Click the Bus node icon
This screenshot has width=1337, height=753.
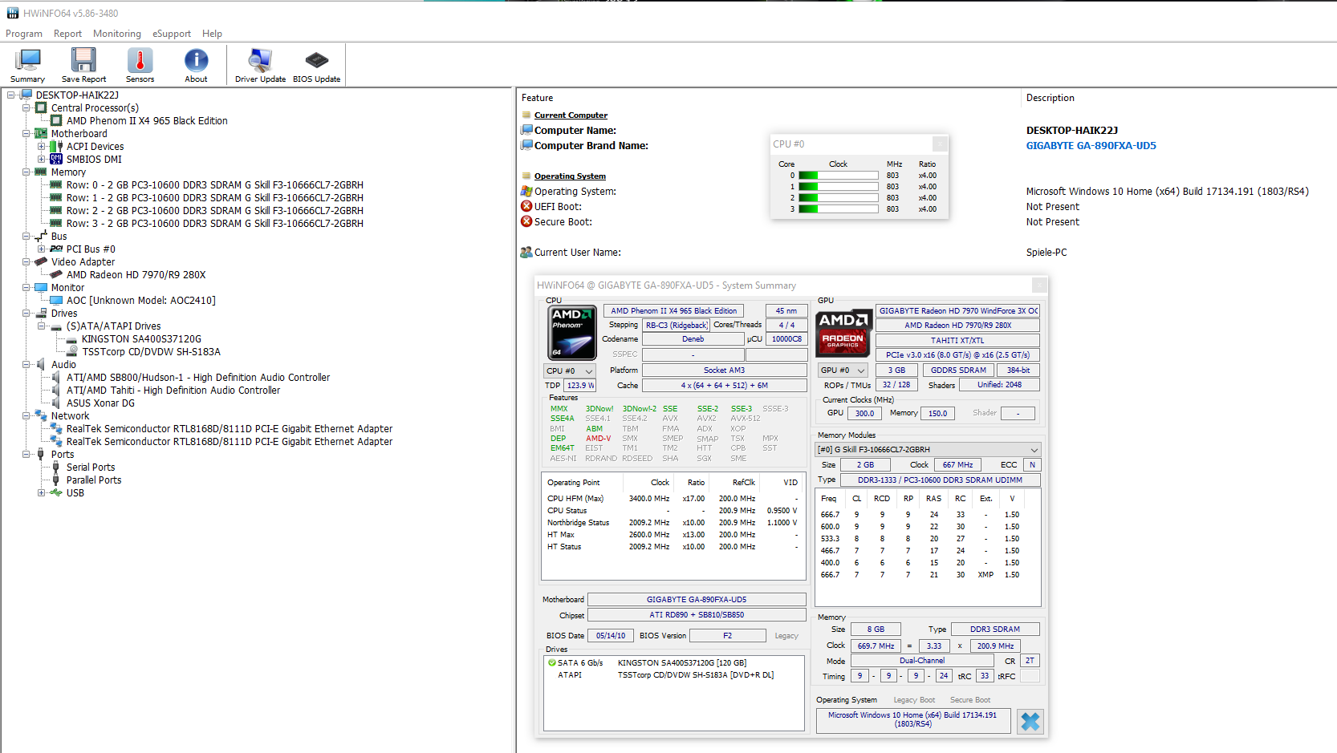coord(42,236)
